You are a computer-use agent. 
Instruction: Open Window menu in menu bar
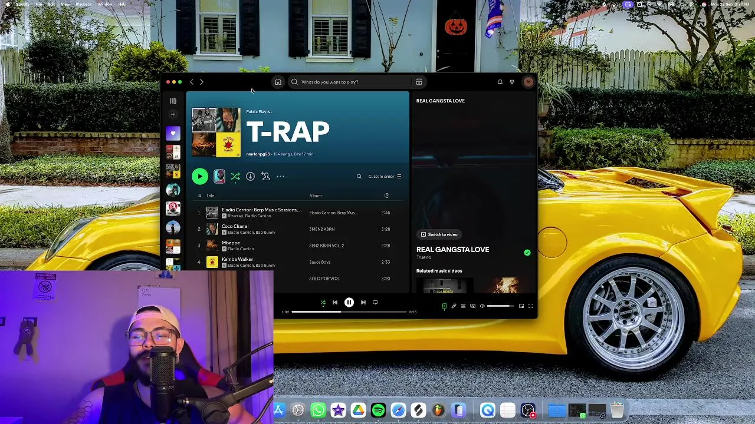pyautogui.click(x=105, y=4)
